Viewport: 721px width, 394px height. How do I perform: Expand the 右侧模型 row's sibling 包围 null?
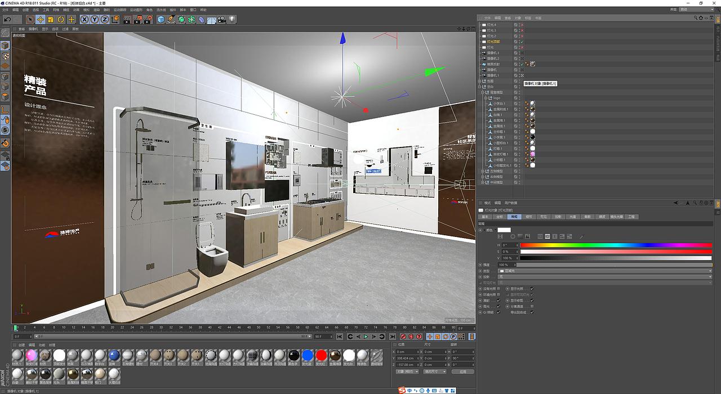tap(479, 81)
